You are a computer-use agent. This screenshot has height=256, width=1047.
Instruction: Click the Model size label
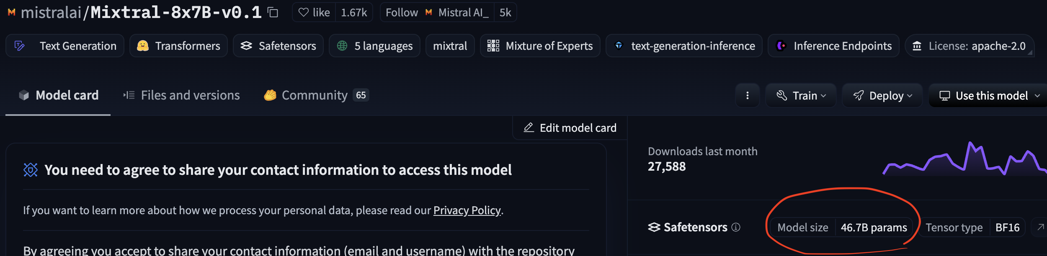(x=803, y=228)
